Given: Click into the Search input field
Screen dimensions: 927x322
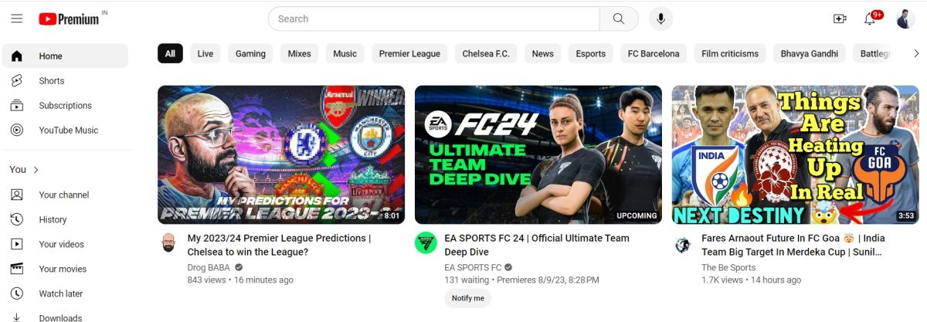Looking at the screenshot, I should [433, 19].
